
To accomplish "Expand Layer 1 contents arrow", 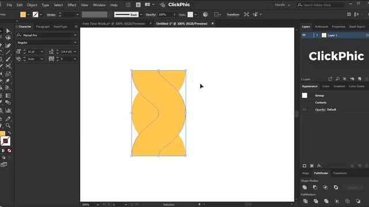I will tap(317, 35).
